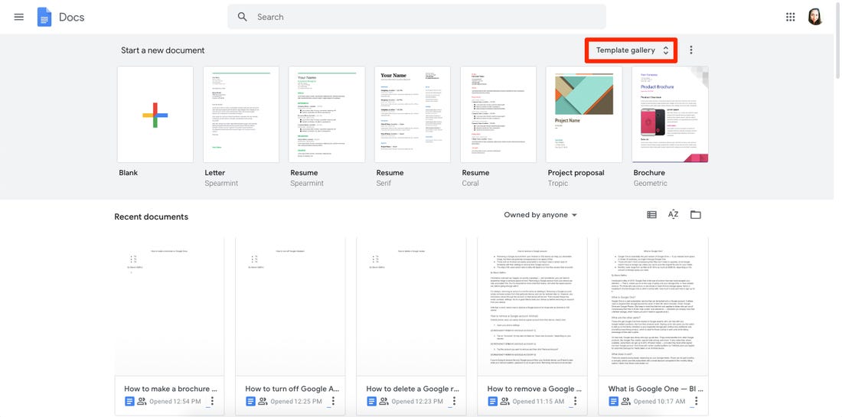Open more options for brochure document
The height and width of the screenshot is (417, 842).
[x=212, y=401]
